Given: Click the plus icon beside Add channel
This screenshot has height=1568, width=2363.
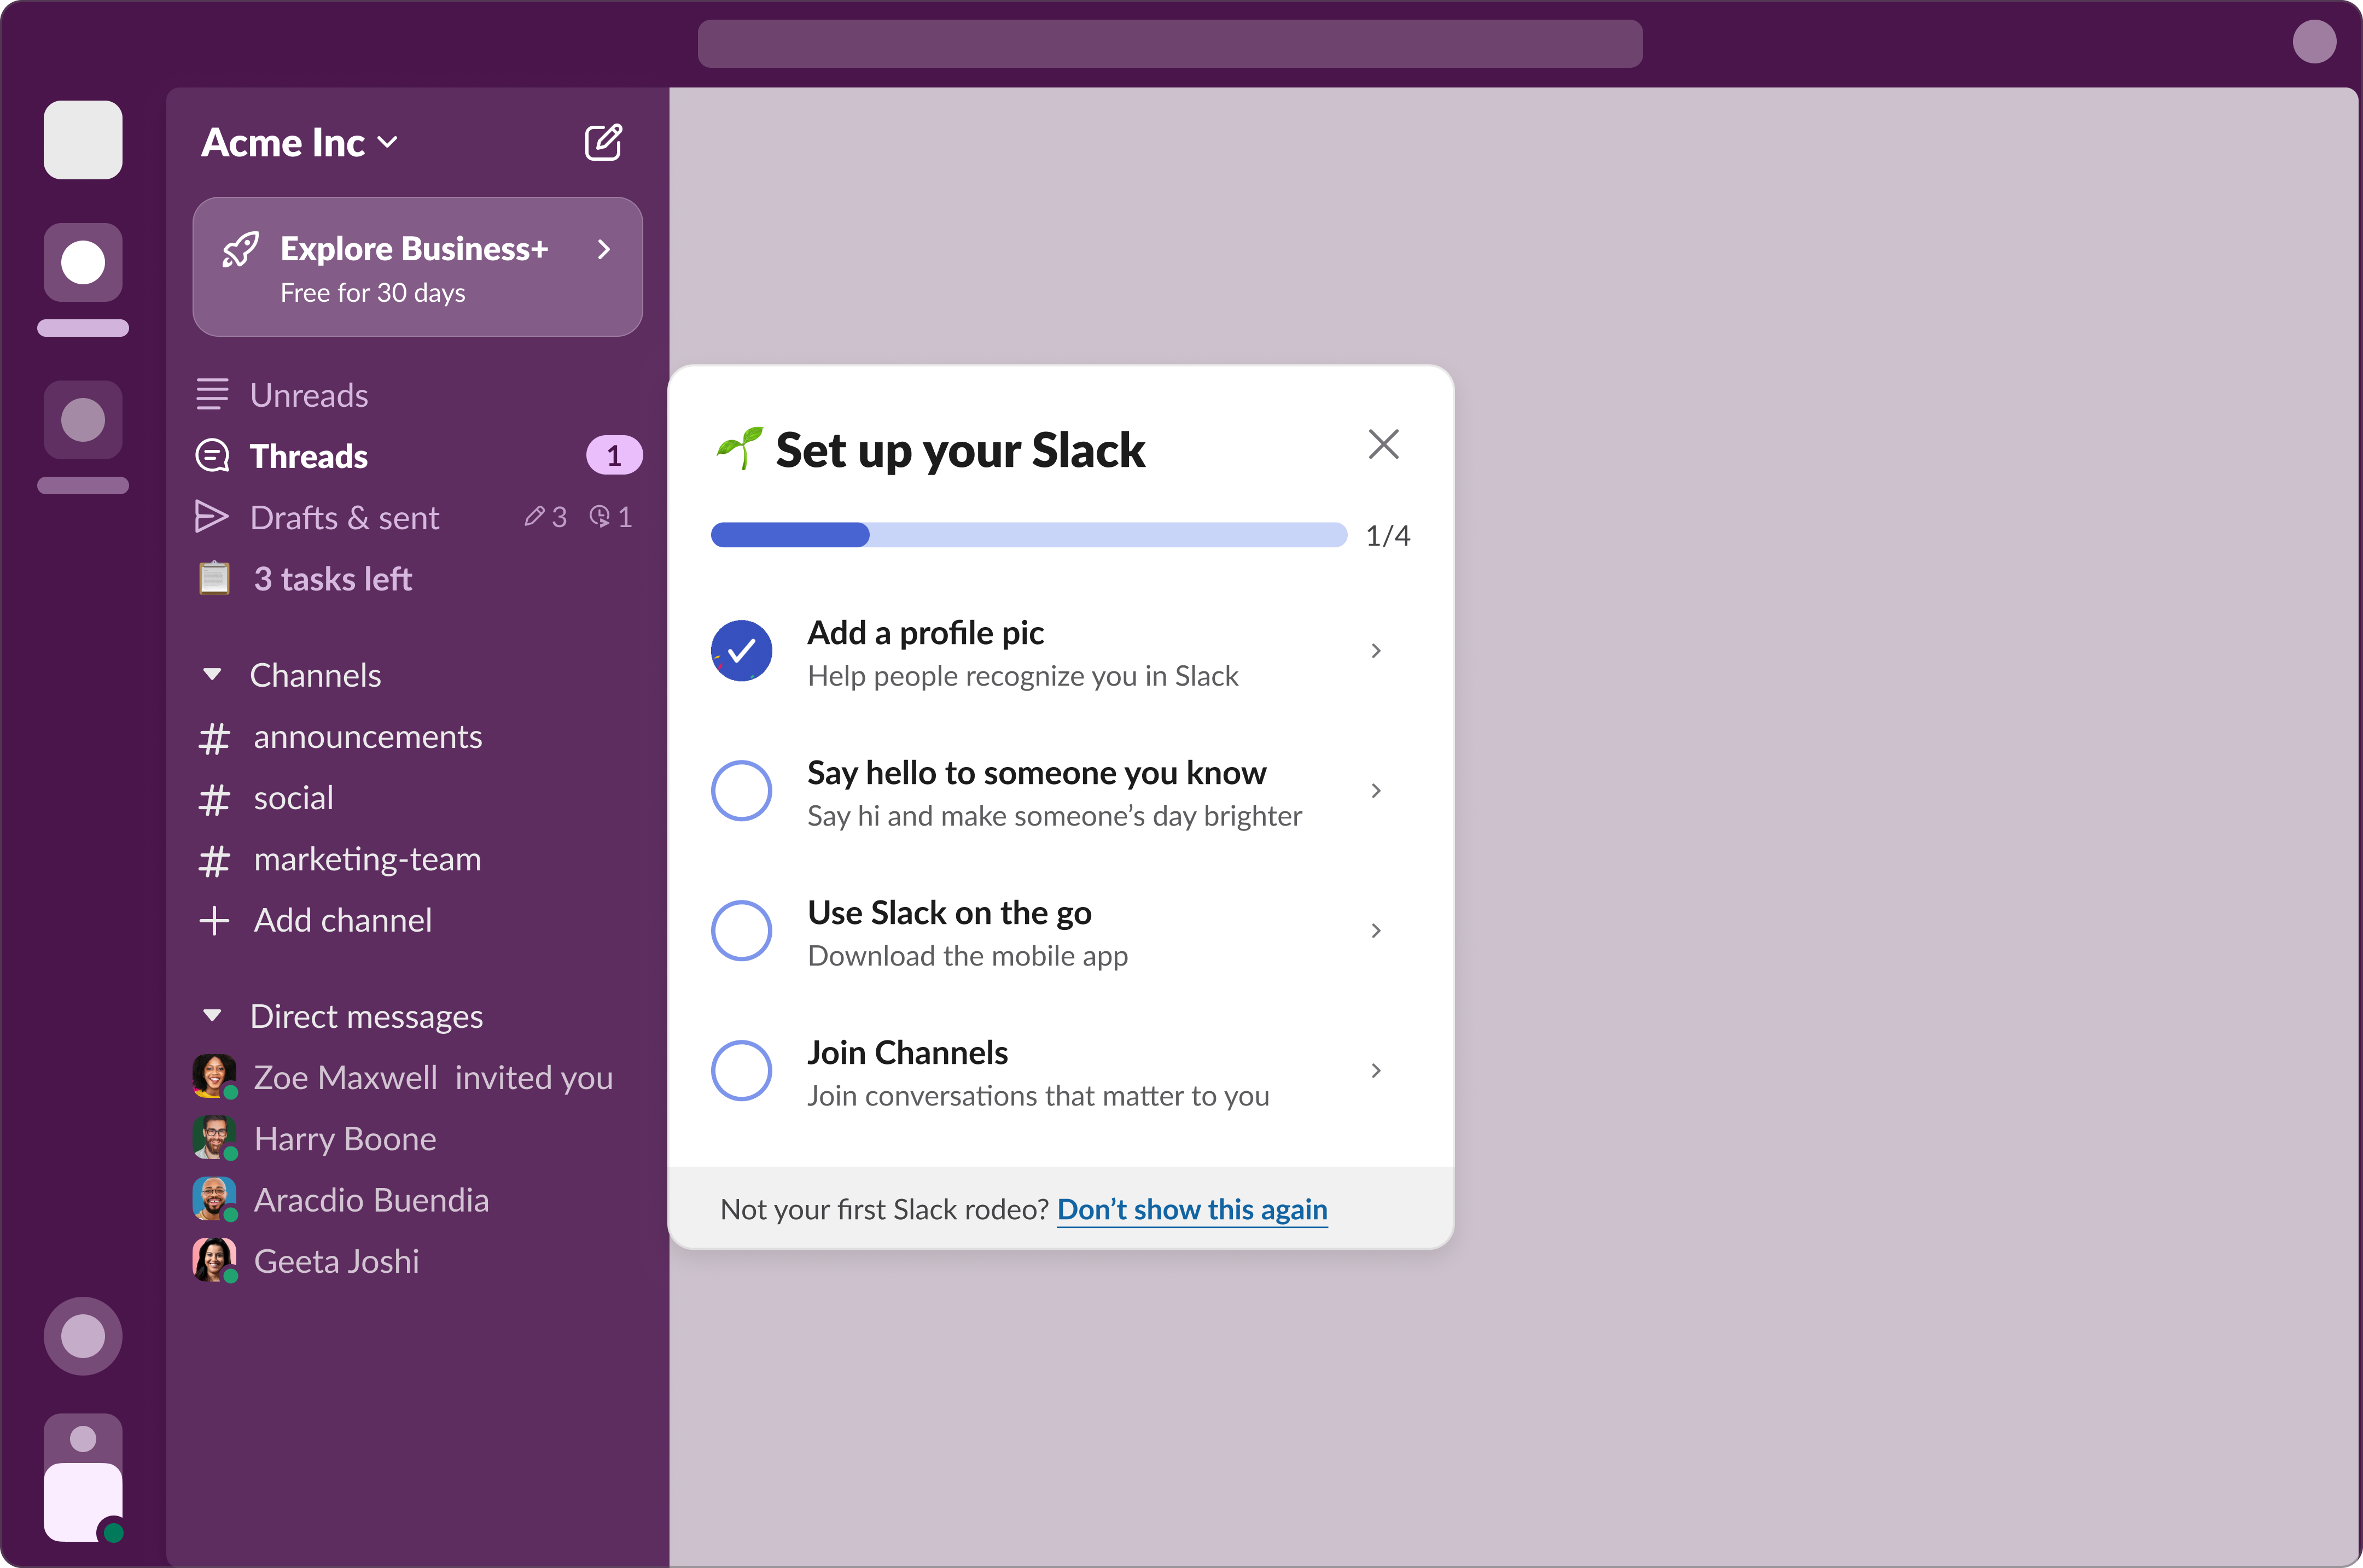Looking at the screenshot, I should coord(214,920).
